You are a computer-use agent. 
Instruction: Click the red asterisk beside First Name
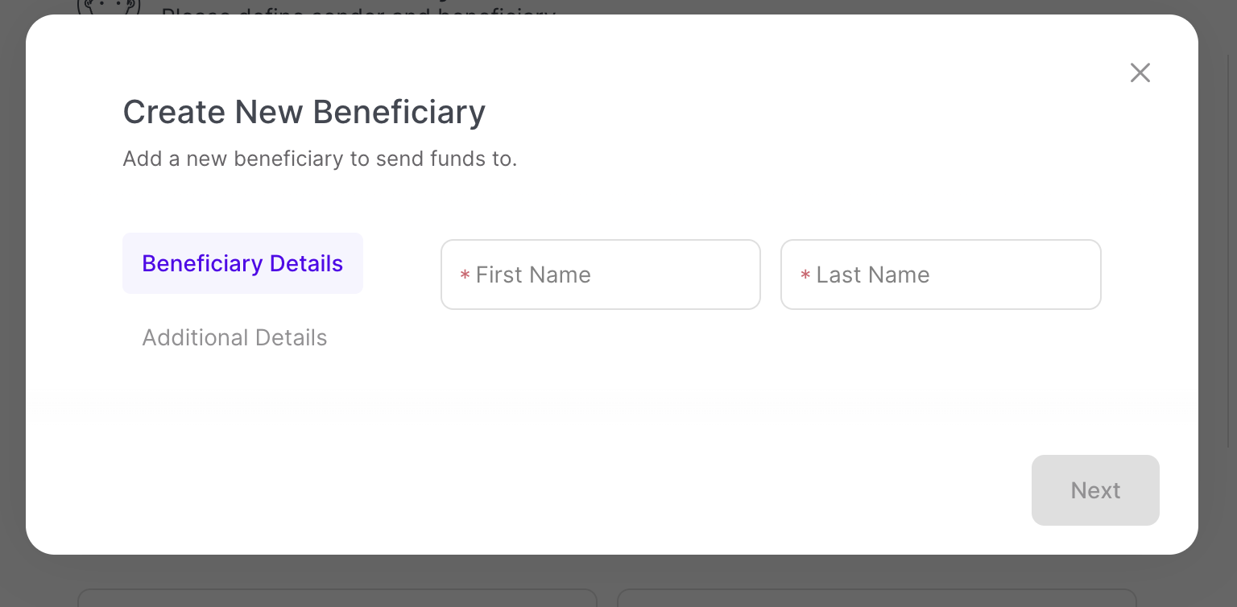(x=465, y=276)
